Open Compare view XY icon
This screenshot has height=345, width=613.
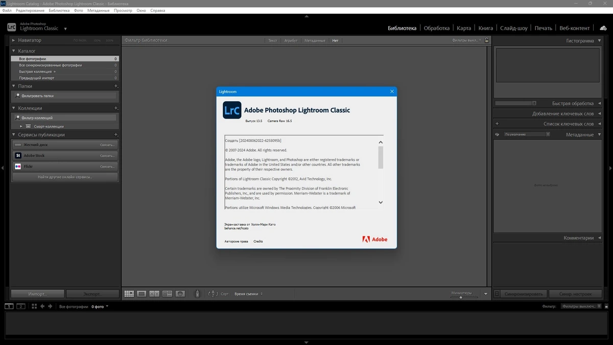point(154,294)
